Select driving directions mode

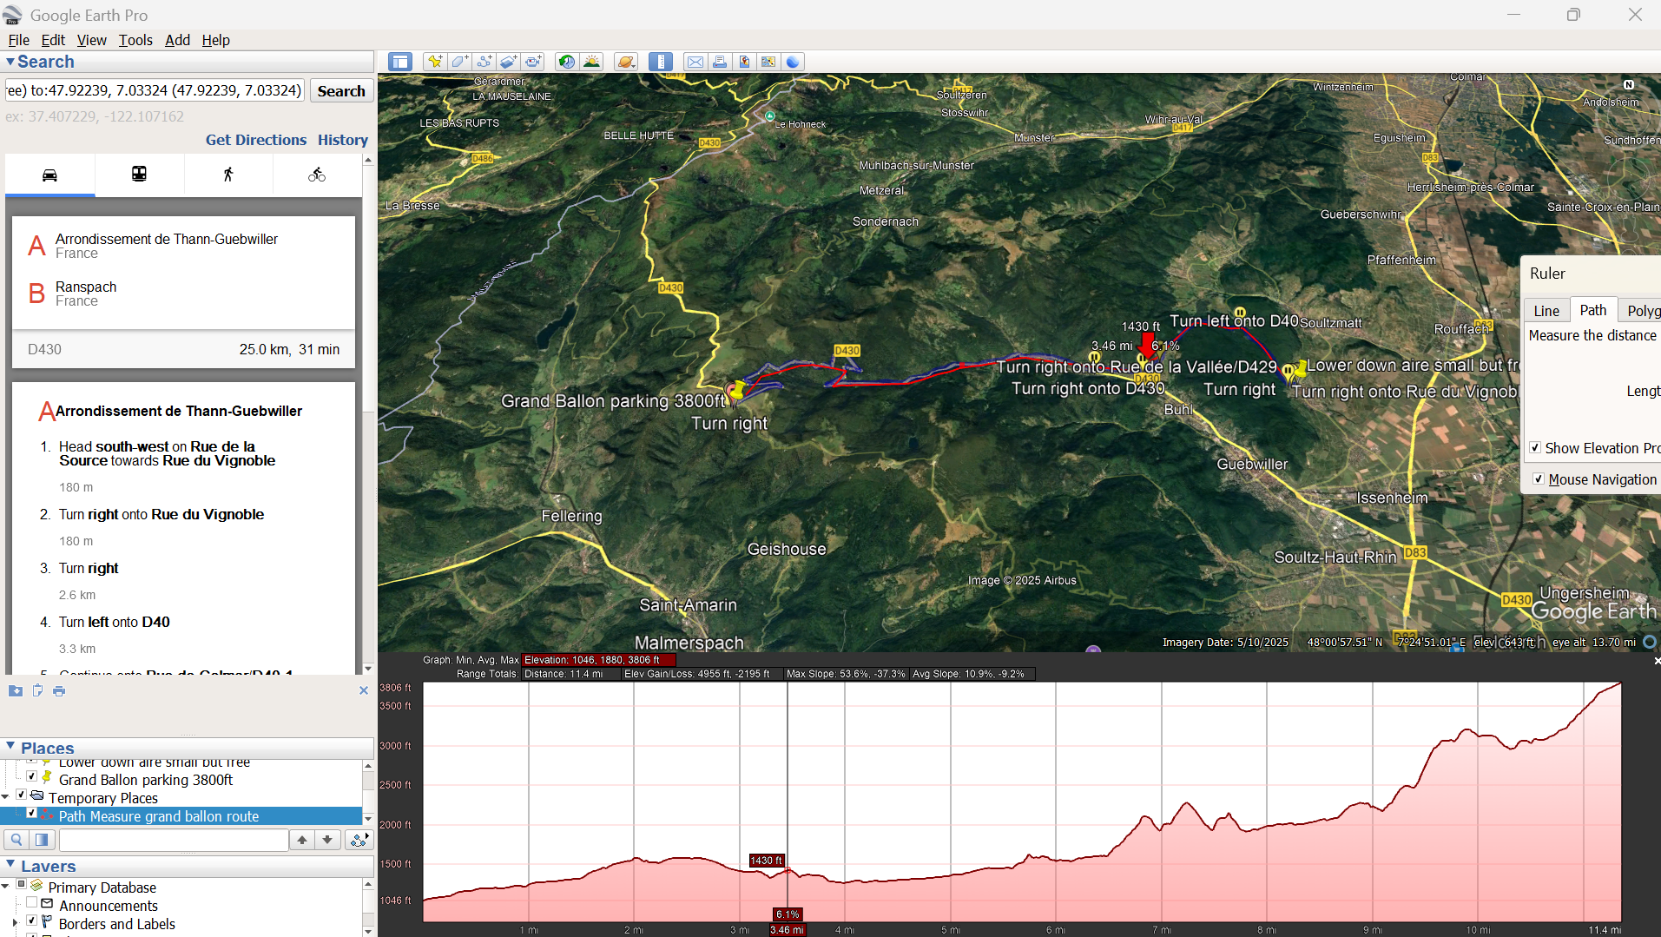click(x=50, y=175)
